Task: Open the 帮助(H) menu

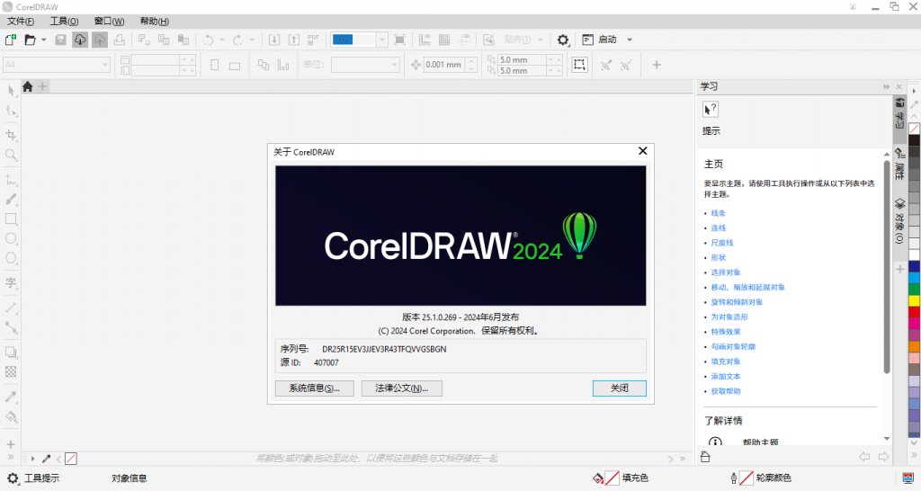Action: click(x=155, y=22)
